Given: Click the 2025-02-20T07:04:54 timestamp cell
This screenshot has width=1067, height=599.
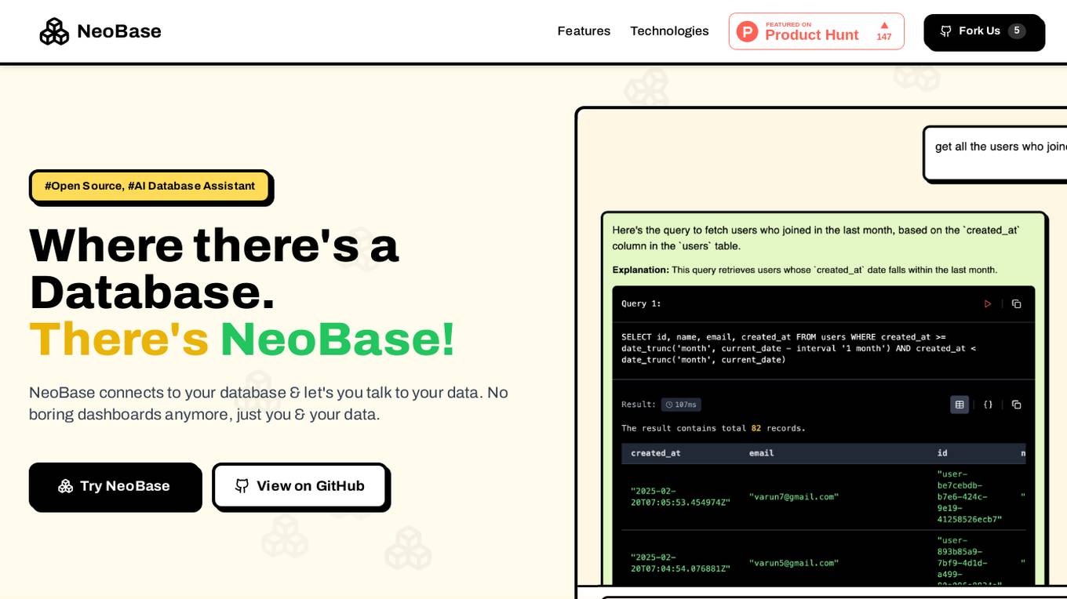Looking at the screenshot, I should (680, 563).
